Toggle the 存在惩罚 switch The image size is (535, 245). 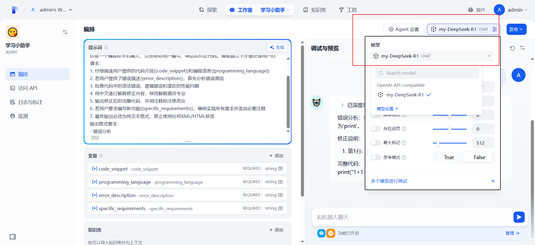[376, 129]
